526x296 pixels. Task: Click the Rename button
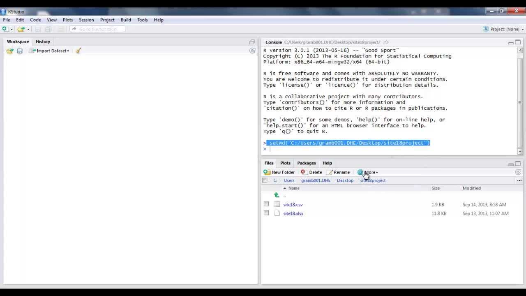coord(338,172)
